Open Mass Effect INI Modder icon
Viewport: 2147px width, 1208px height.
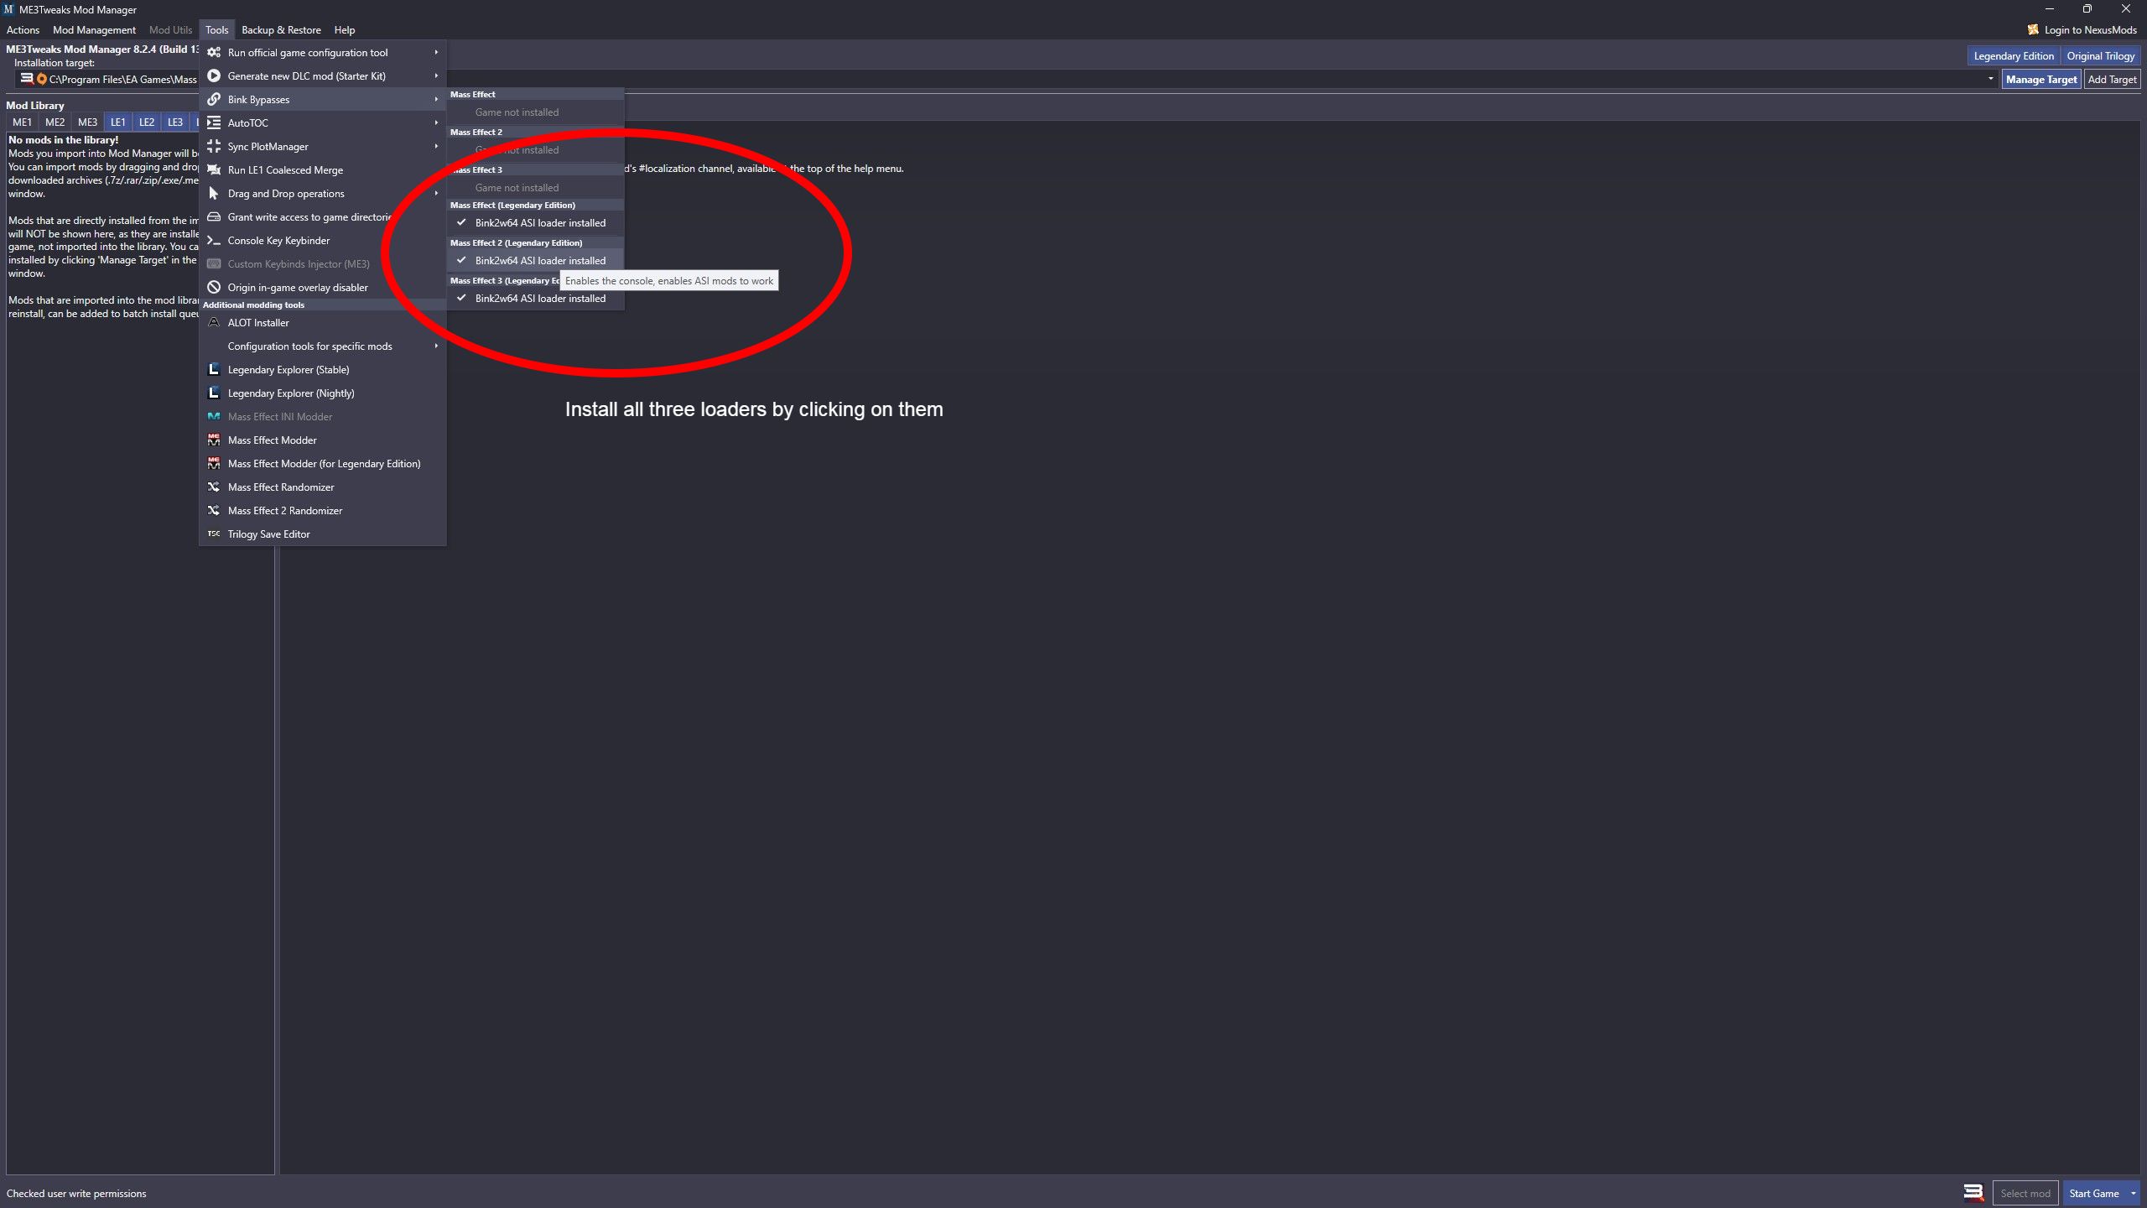(214, 416)
